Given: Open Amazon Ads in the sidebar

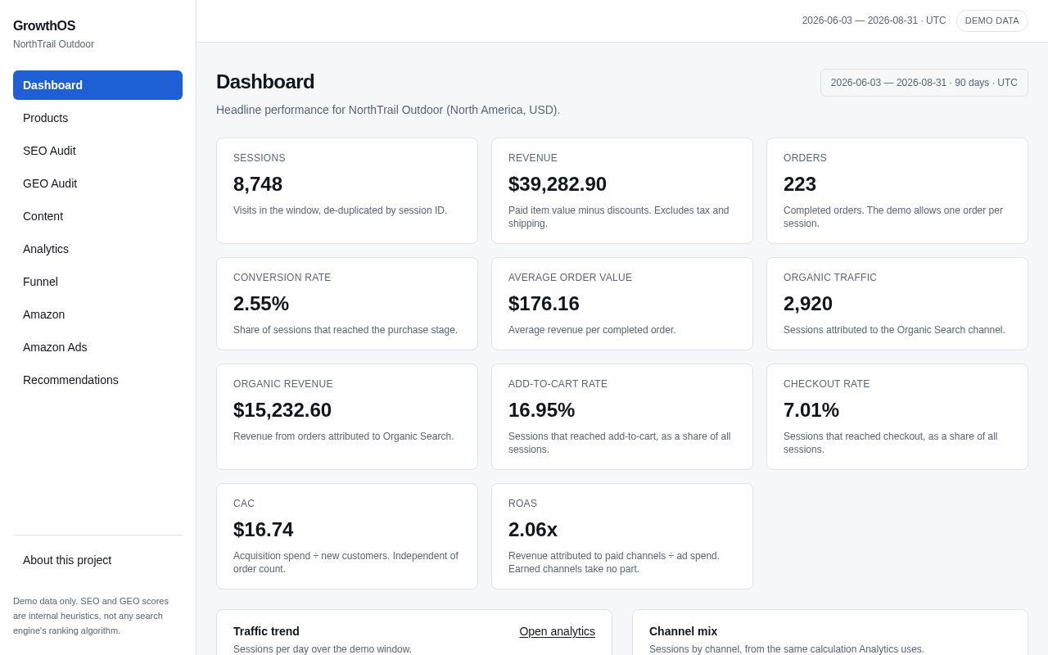Looking at the screenshot, I should click(x=97, y=347).
